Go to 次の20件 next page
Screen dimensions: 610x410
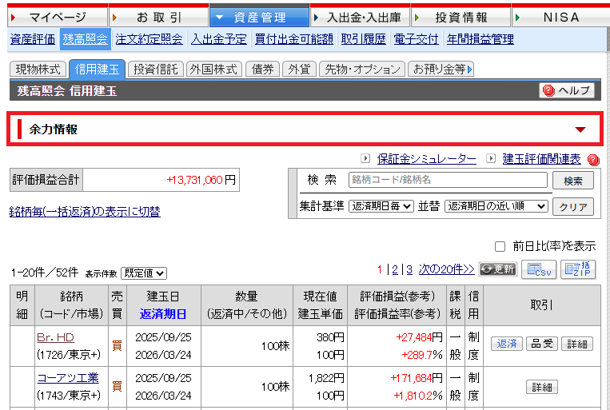tap(447, 269)
